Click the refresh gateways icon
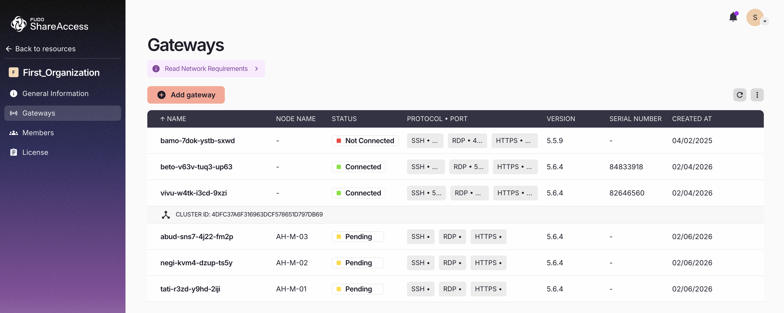 click(739, 95)
